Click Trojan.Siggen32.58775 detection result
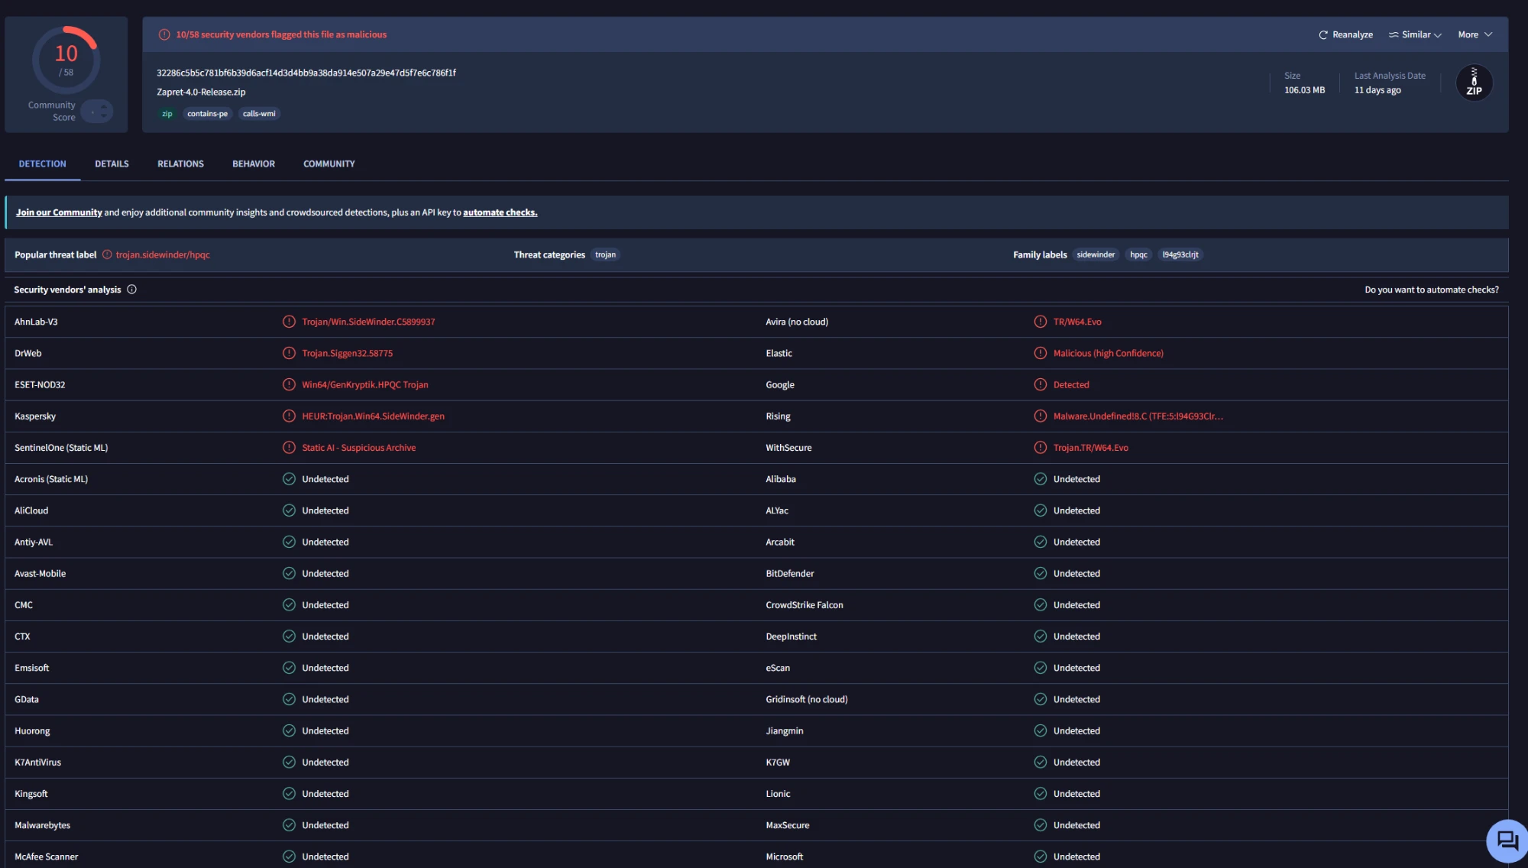This screenshot has width=1528, height=868. pyautogui.click(x=348, y=353)
